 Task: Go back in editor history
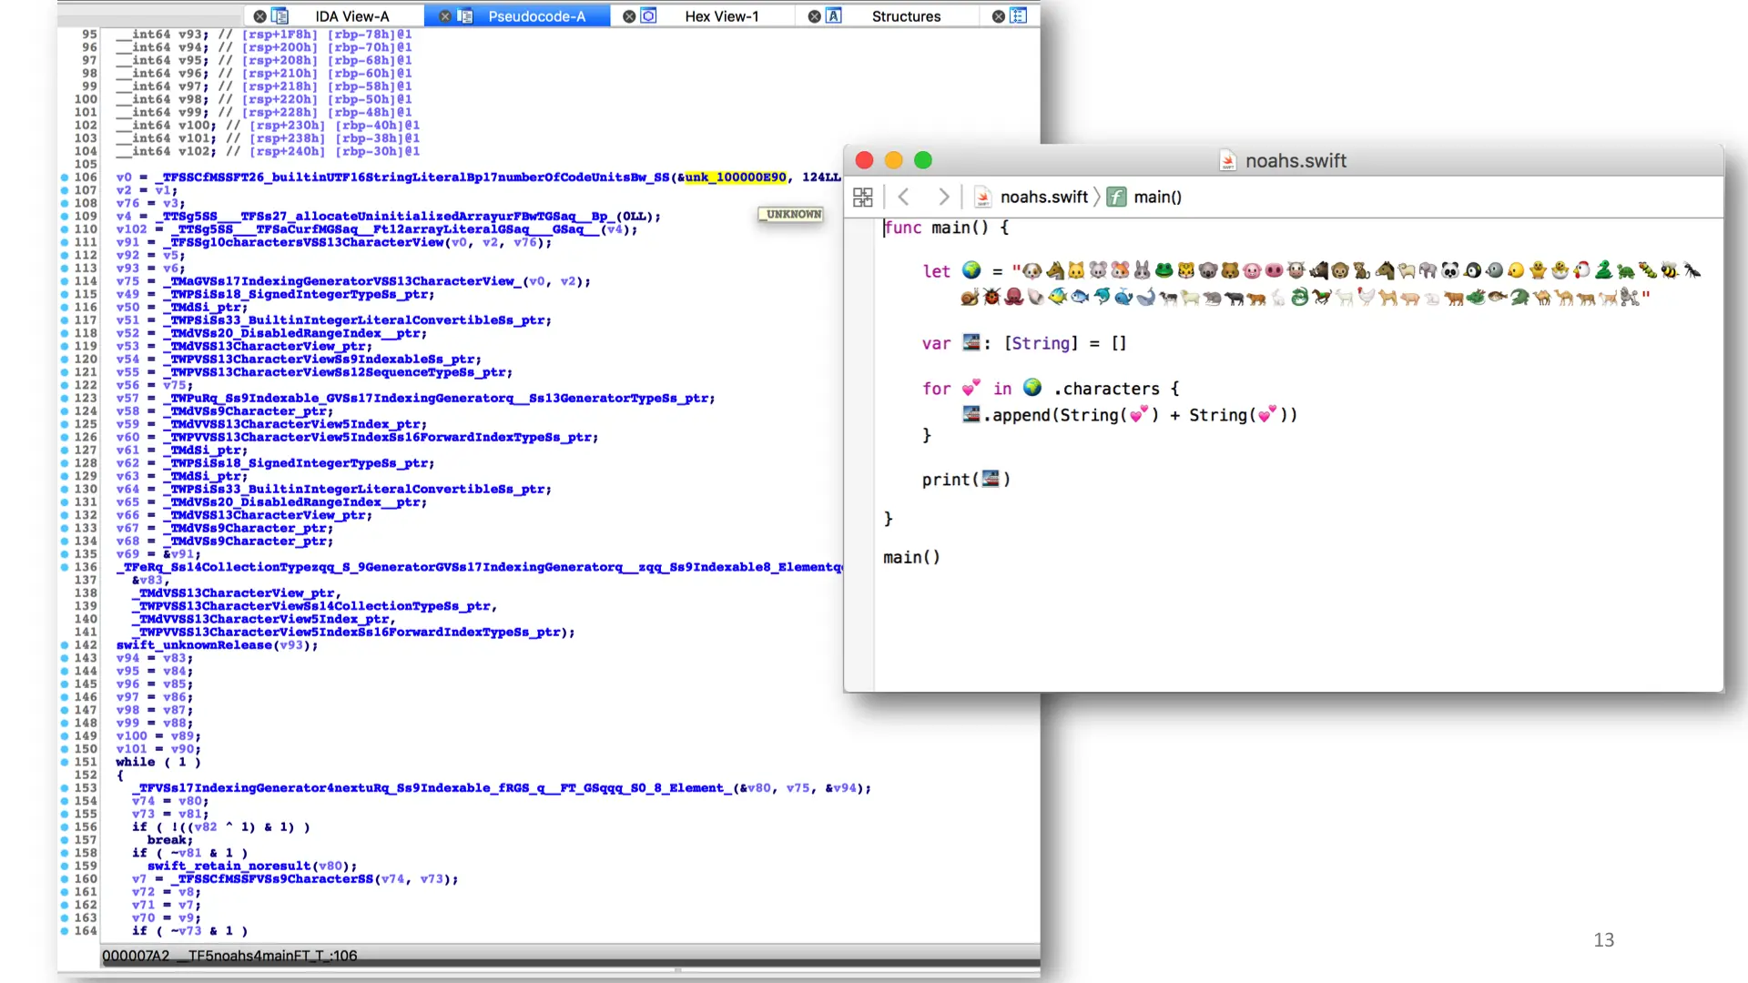pos(904,197)
